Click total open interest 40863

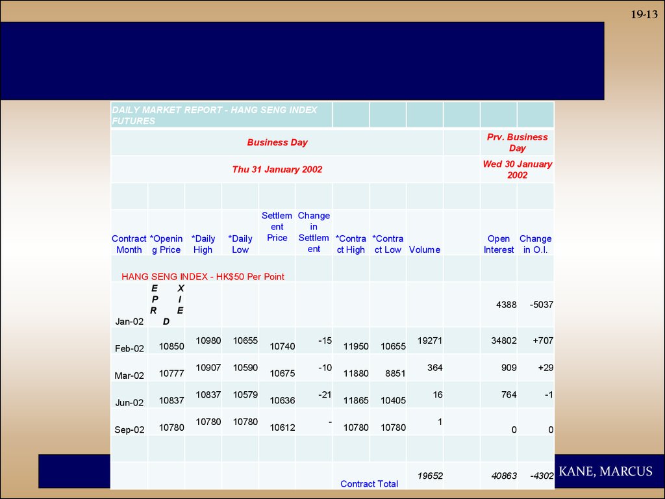point(504,476)
